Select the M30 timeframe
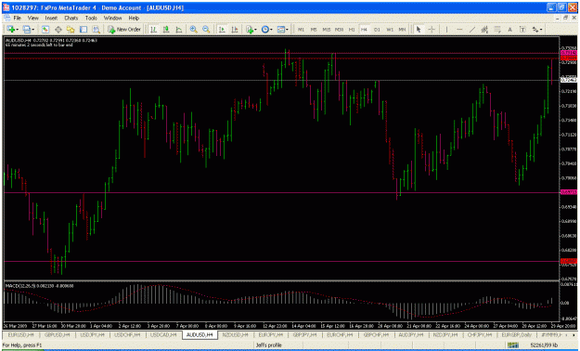 pos(339,30)
